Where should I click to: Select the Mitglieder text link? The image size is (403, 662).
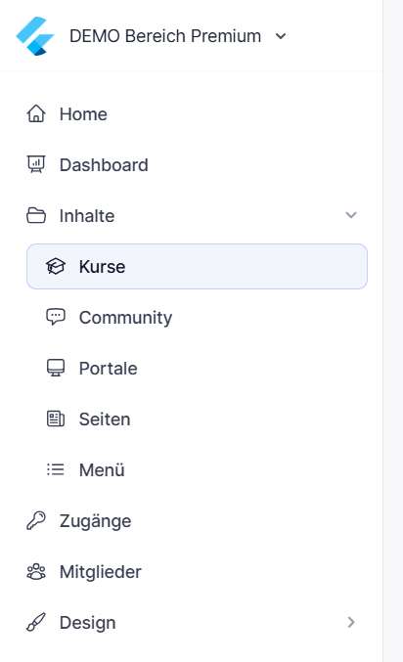(x=100, y=572)
